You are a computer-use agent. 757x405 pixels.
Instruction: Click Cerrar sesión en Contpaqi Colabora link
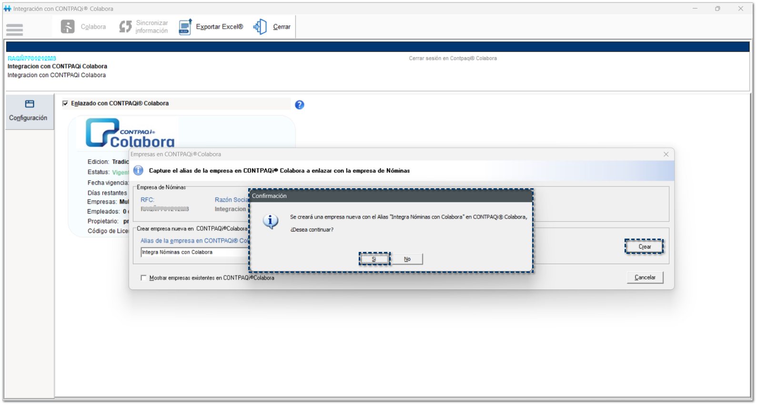click(x=453, y=58)
